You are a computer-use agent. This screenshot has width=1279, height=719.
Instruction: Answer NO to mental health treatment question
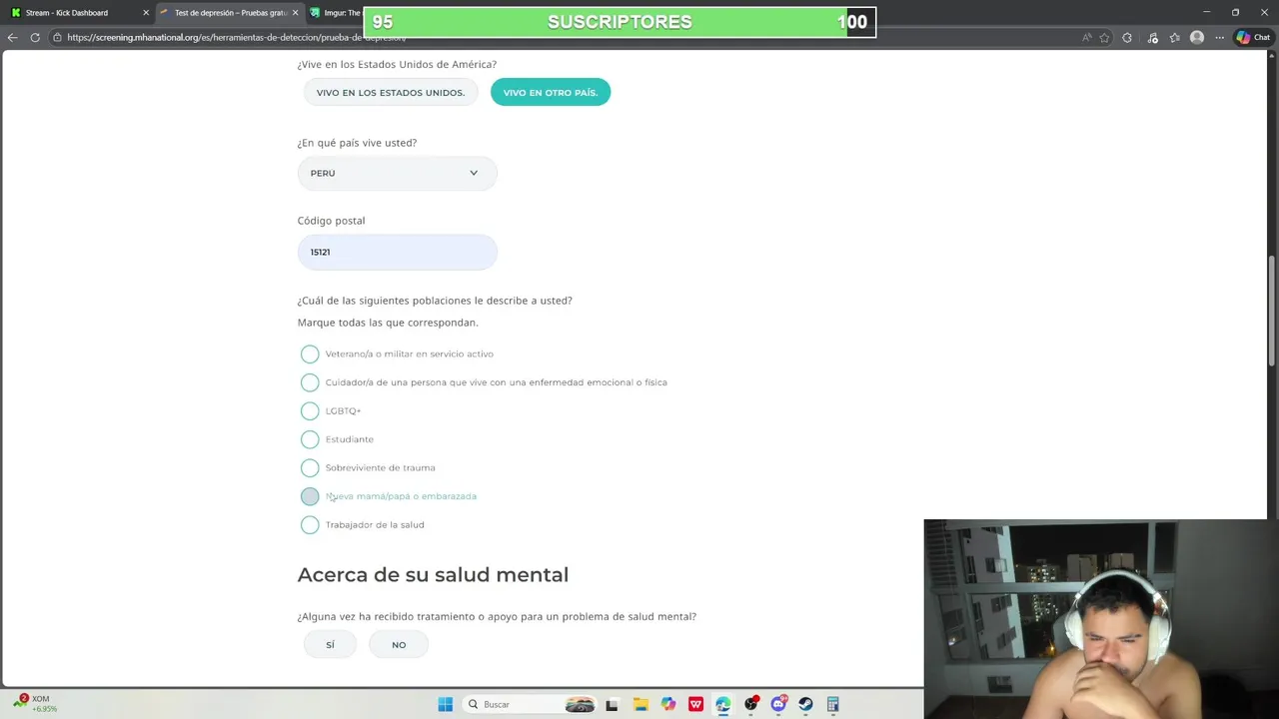pyautogui.click(x=399, y=644)
